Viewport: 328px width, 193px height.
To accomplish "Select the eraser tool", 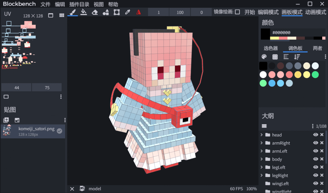I will pos(95,12).
